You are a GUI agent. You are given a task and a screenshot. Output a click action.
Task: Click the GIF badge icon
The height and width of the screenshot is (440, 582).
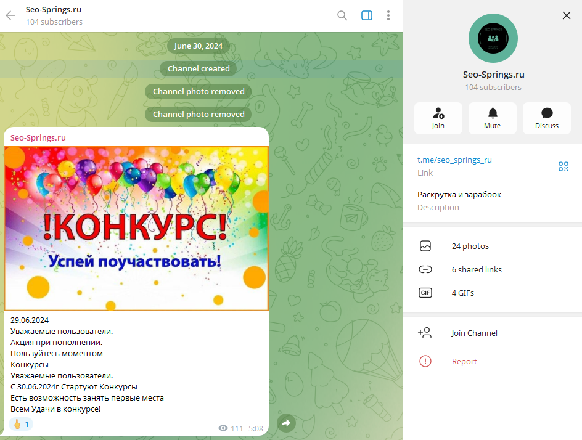425,293
